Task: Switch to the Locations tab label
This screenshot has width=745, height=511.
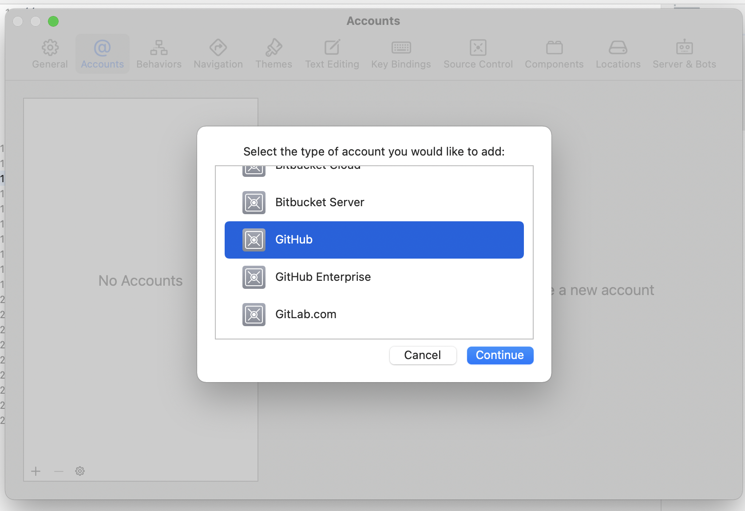Action: pyautogui.click(x=618, y=64)
